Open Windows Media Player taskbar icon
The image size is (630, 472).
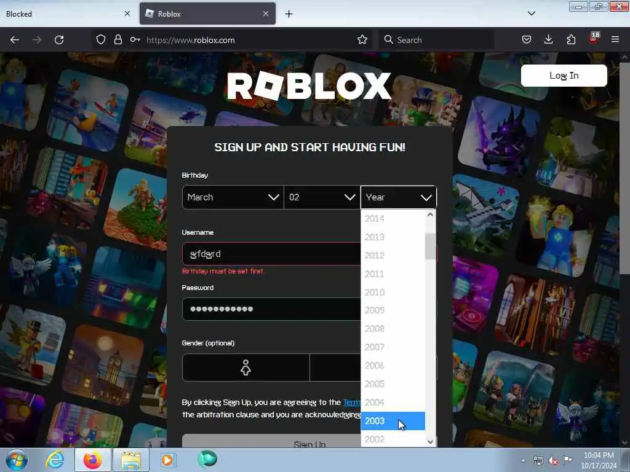[x=167, y=460]
